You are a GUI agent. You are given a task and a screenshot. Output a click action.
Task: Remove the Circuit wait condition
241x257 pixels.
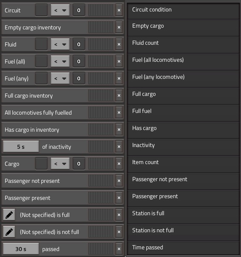[119, 10]
